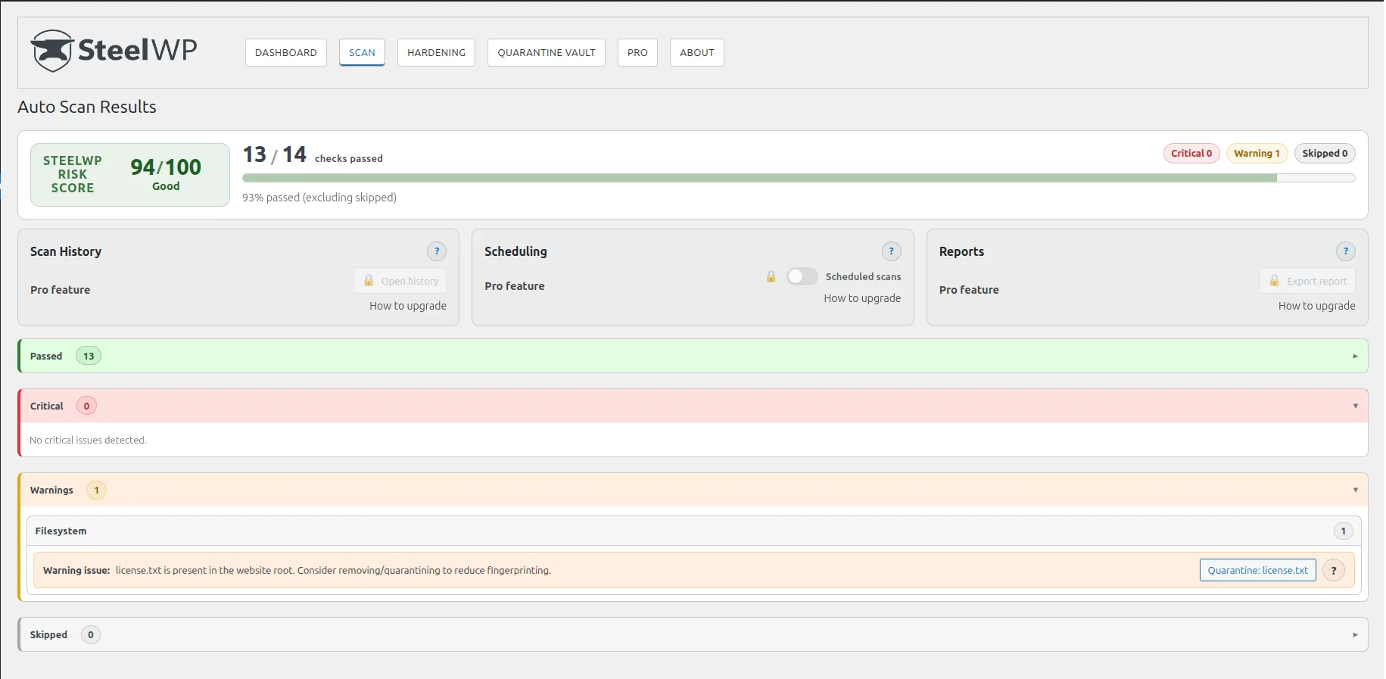
Task: Click the '13 / 14 checks passed' text
Action: (x=313, y=155)
